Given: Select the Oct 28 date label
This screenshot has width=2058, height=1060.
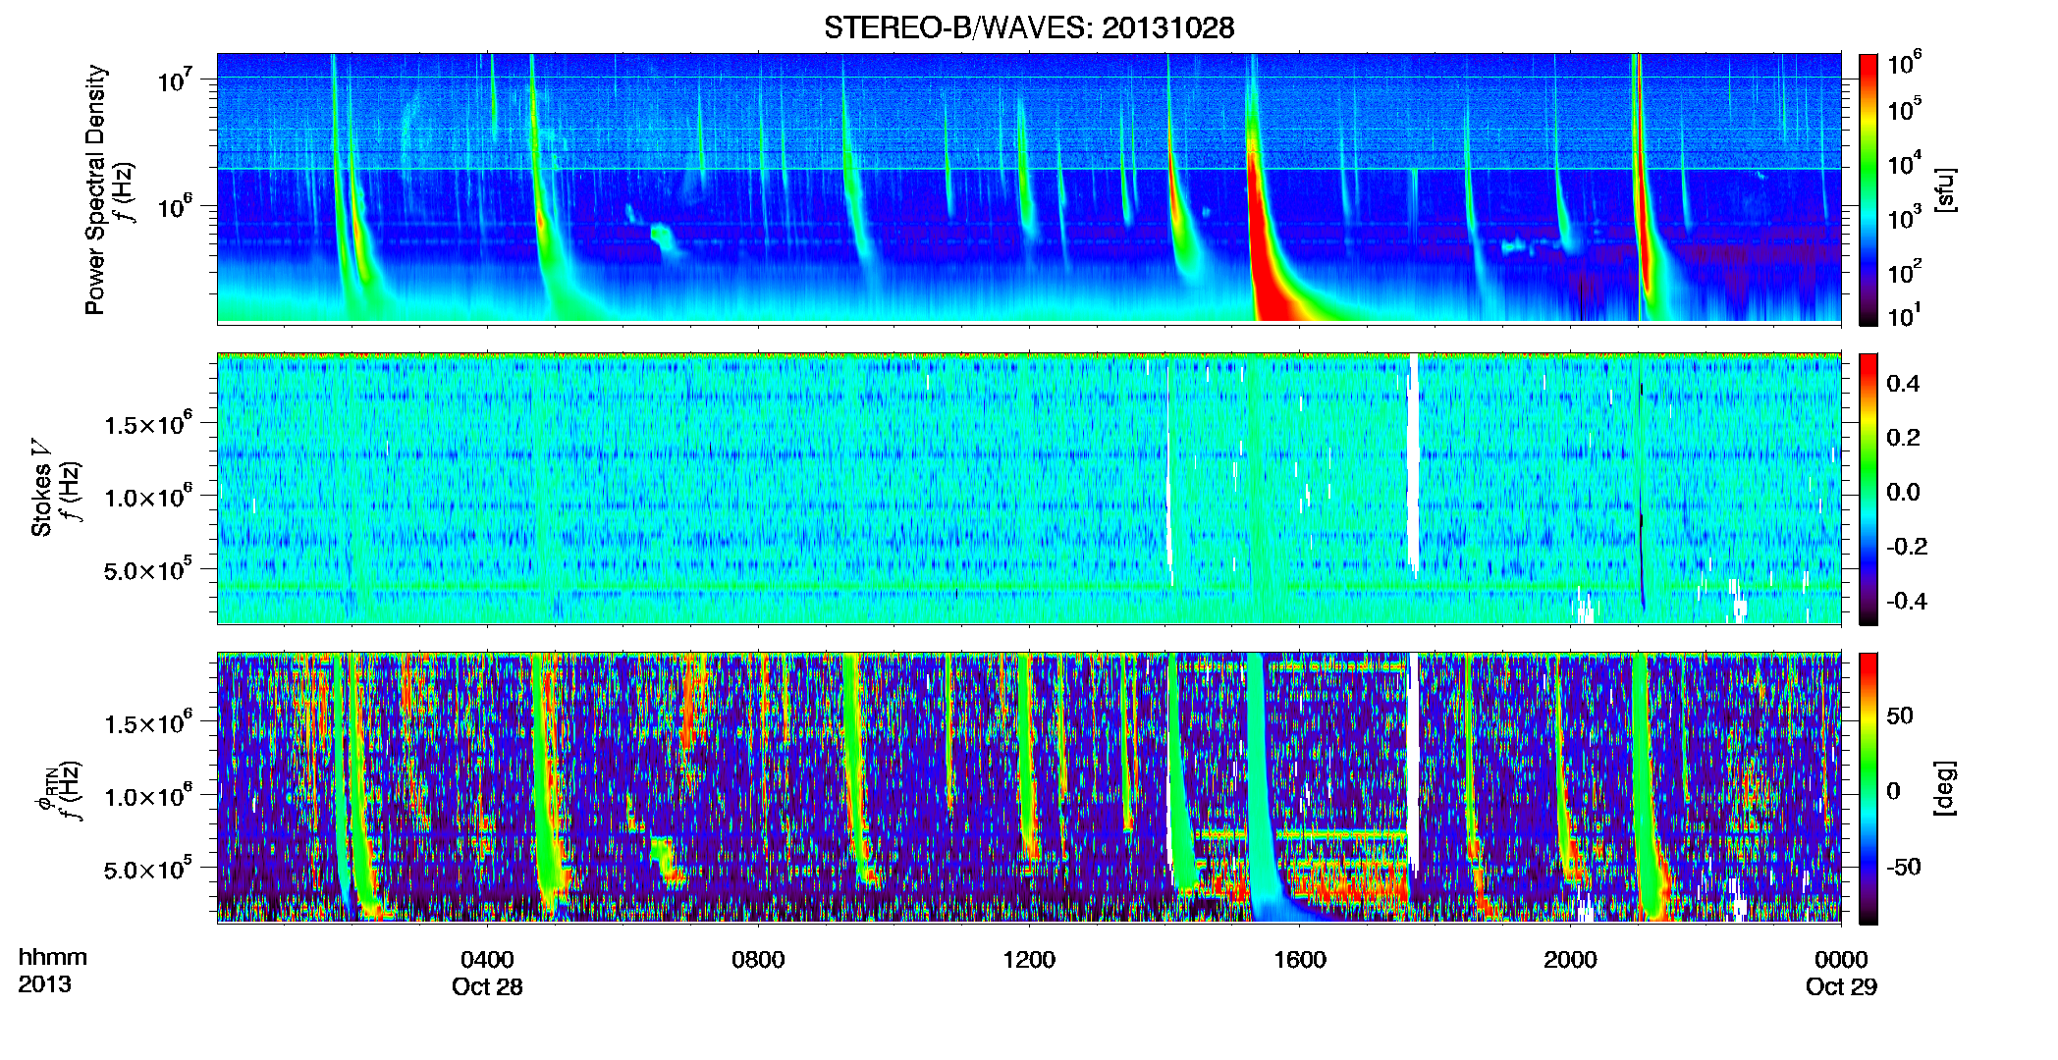Looking at the screenshot, I should tap(487, 986).
